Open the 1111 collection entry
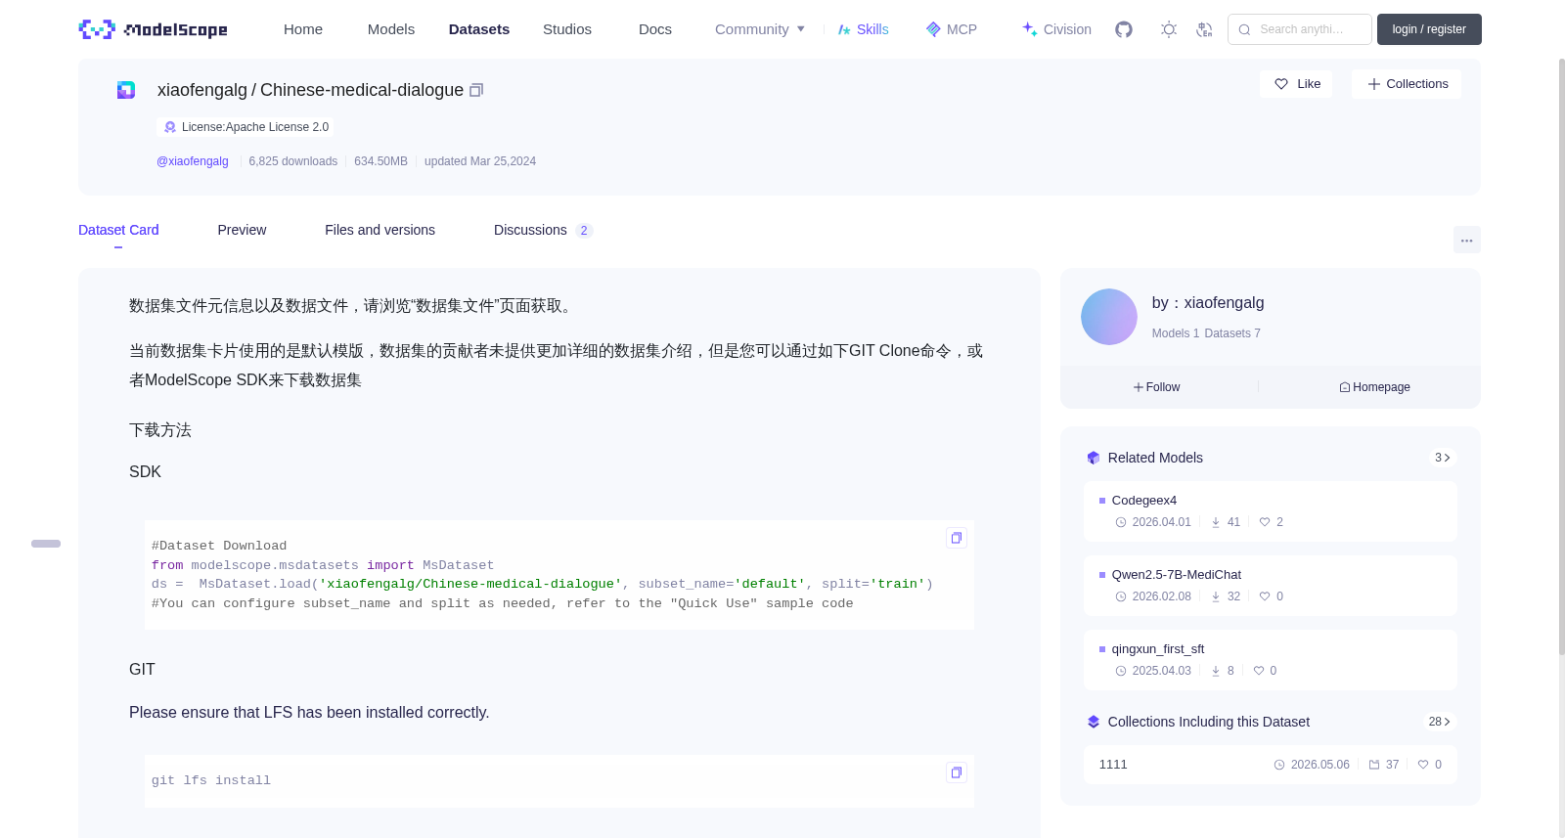Image resolution: width=1565 pixels, height=838 pixels. tap(1270, 765)
